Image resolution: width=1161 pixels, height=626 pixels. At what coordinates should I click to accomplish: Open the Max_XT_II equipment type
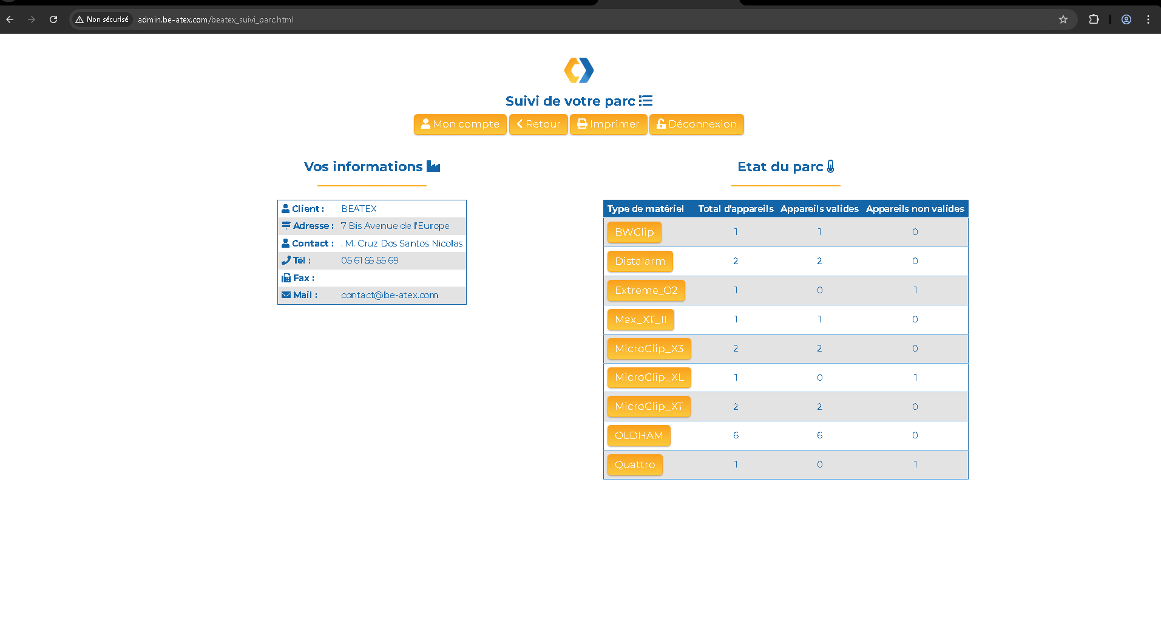(x=640, y=319)
